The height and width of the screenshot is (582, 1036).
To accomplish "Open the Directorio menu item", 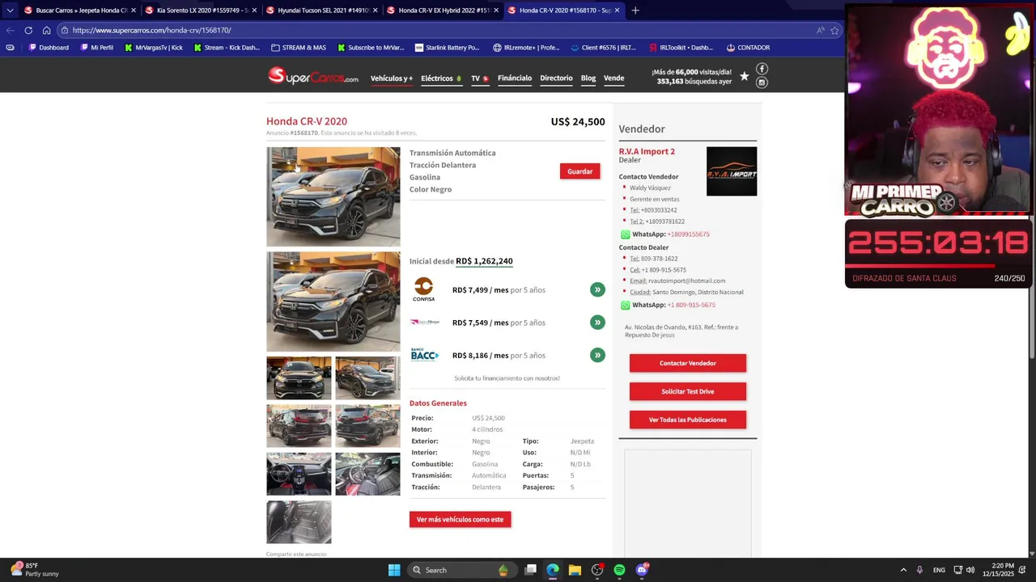I will coord(556,78).
